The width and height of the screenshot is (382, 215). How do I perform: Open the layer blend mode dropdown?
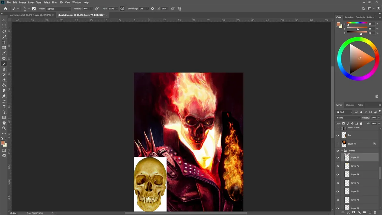click(x=348, y=118)
